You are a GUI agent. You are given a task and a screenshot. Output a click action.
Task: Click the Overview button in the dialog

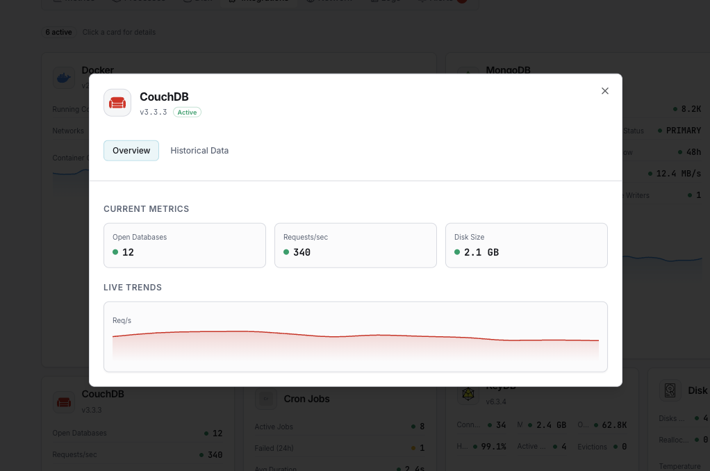pos(131,150)
